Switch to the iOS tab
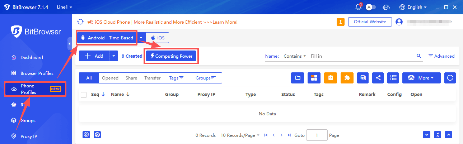 (157, 38)
